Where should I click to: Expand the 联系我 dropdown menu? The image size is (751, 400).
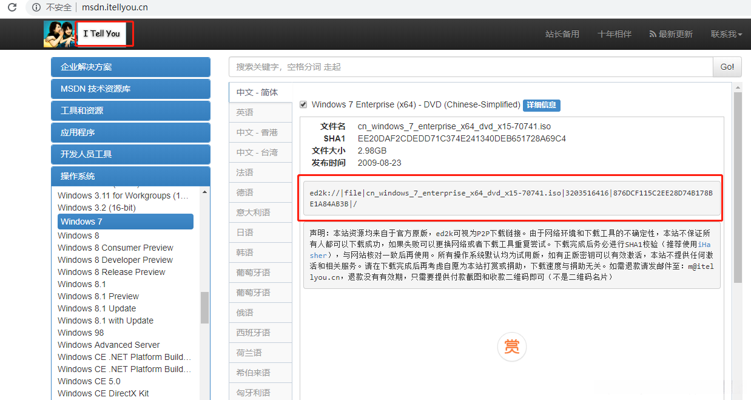click(726, 34)
